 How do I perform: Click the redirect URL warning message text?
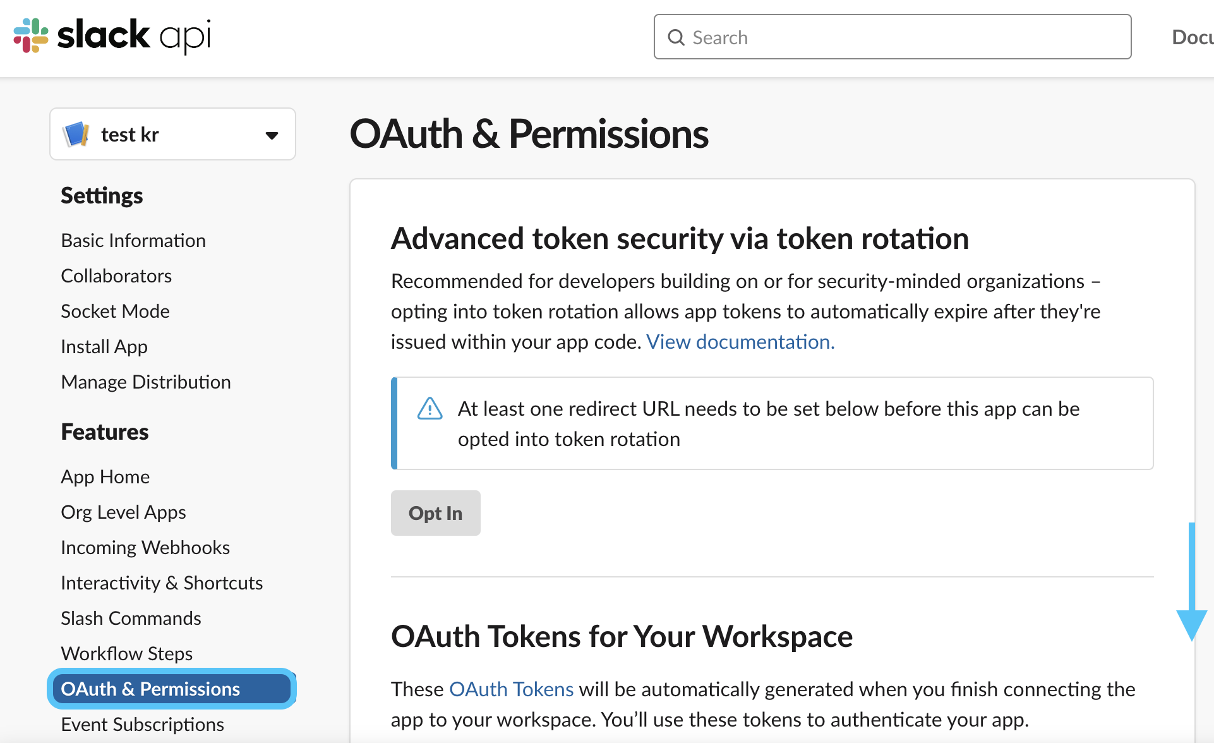[769, 424]
